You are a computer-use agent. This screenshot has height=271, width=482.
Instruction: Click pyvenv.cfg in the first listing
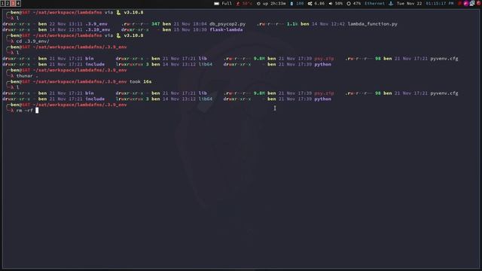[444, 59]
